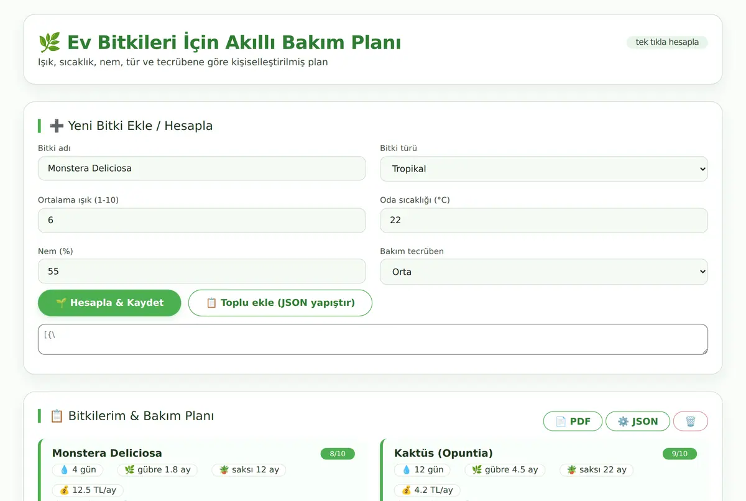The width and height of the screenshot is (746, 501).
Task: Export plan with JSON button
Action: pyautogui.click(x=638, y=421)
